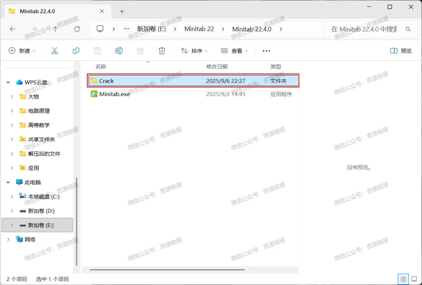
Task: Click the Delete trash can icon
Action: pyautogui.click(x=162, y=51)
